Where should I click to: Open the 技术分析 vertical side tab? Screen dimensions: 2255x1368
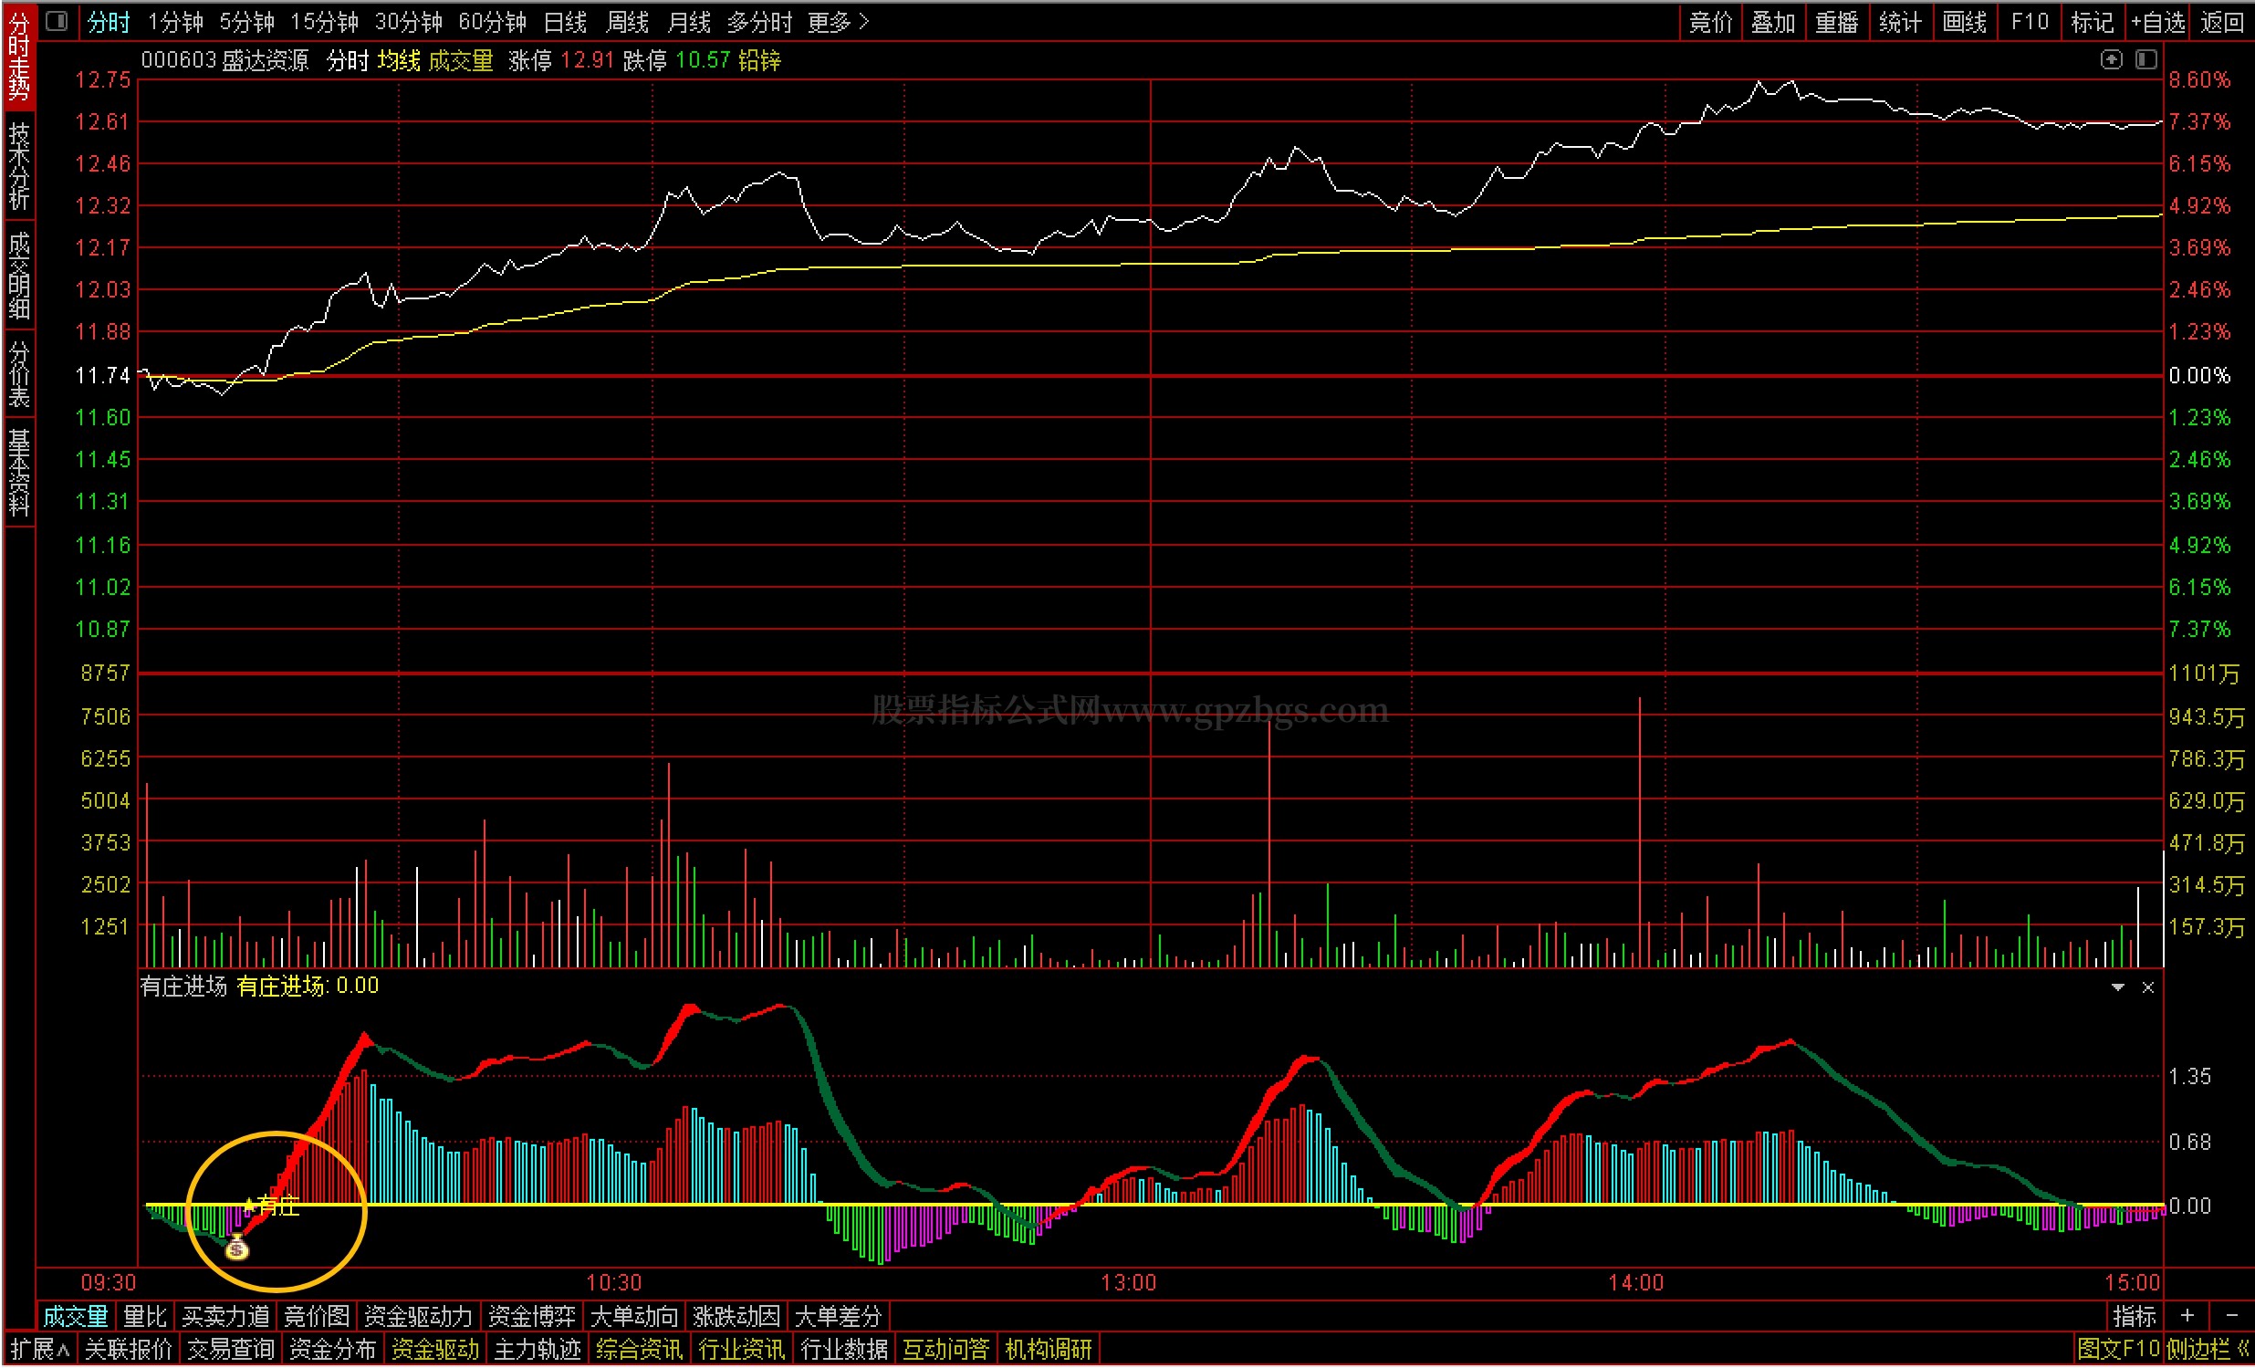point(18,166)
